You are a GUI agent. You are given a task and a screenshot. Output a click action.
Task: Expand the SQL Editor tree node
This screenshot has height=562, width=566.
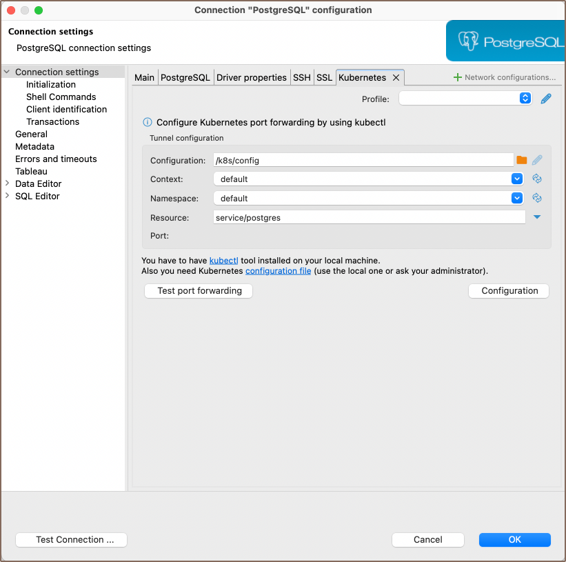tap(7, 196)
